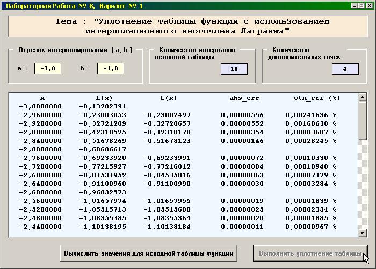
Task: Select the additional points field showing 4
Action: pos(345,69)
